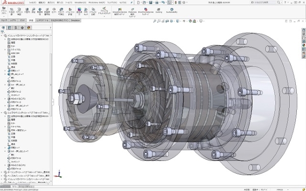306x191 pixels.
Task: Expand the manager pane tabs chevron
Action: tap(50, 28)
